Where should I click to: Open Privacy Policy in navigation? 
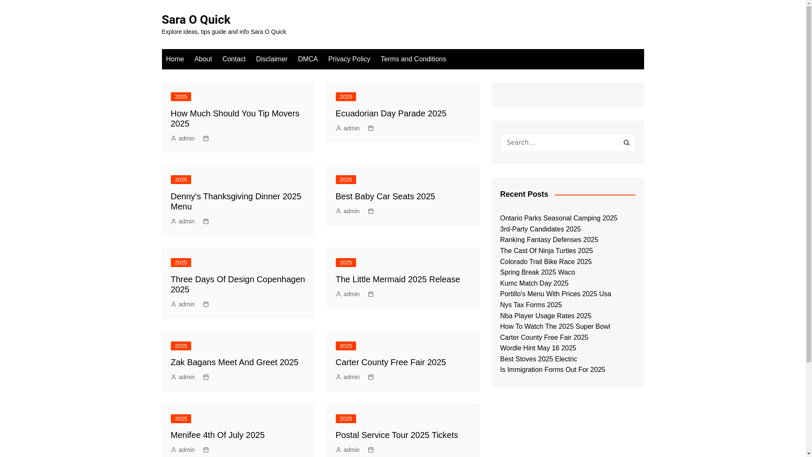coord(349,59)
